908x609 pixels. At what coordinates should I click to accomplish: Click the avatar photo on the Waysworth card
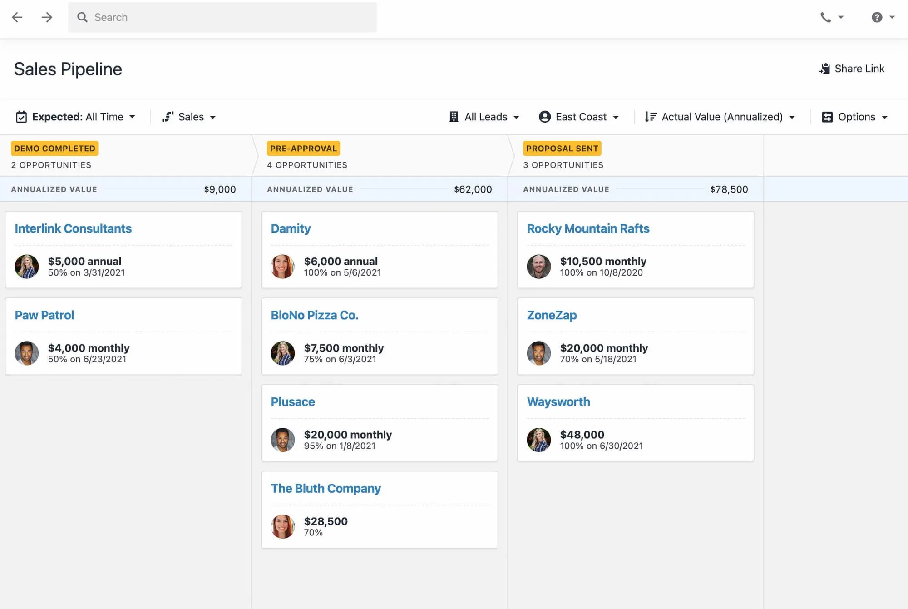539,440
